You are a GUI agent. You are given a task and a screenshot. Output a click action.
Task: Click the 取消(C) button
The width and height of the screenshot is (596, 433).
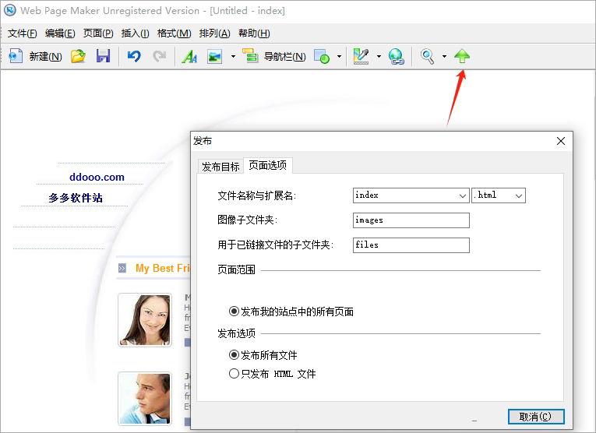click(536, 417)
